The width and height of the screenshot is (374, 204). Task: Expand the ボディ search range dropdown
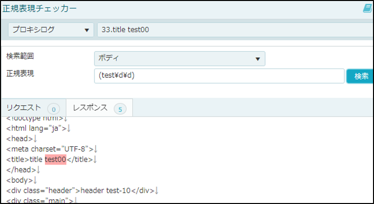point(180,59)
